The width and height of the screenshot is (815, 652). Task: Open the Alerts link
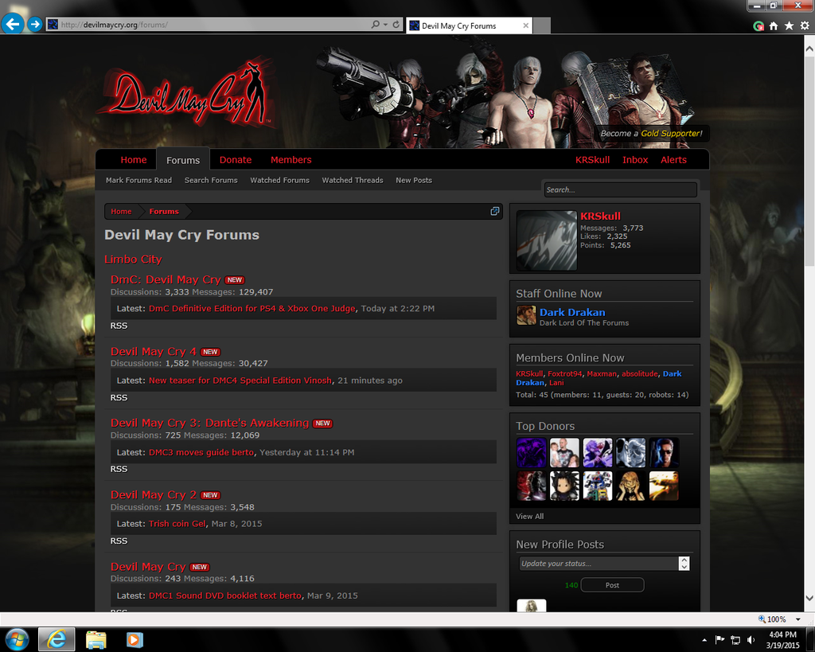673,160
